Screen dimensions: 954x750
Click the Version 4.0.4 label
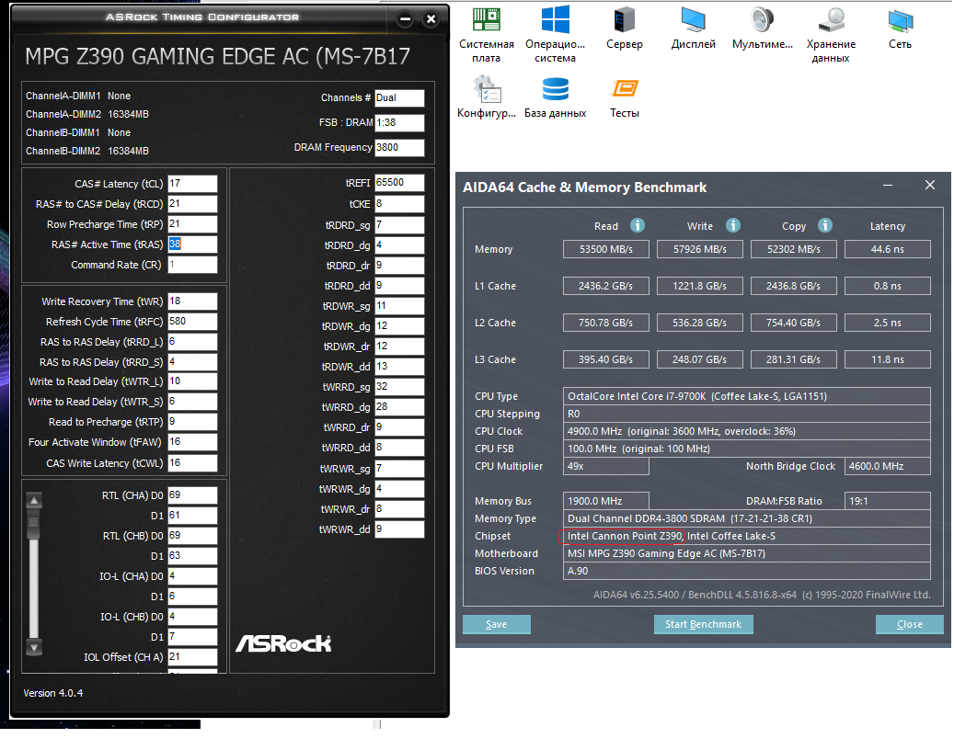53,693
